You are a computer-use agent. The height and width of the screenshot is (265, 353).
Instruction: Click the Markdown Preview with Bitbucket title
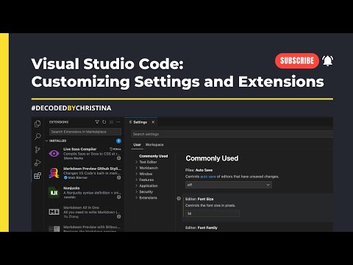[92, 227]
